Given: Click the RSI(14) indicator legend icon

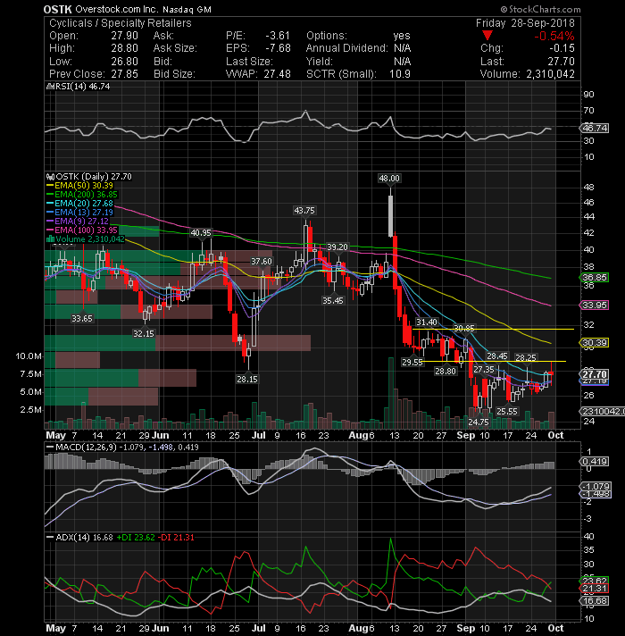Looking at the screenshot, I should 50,87.
